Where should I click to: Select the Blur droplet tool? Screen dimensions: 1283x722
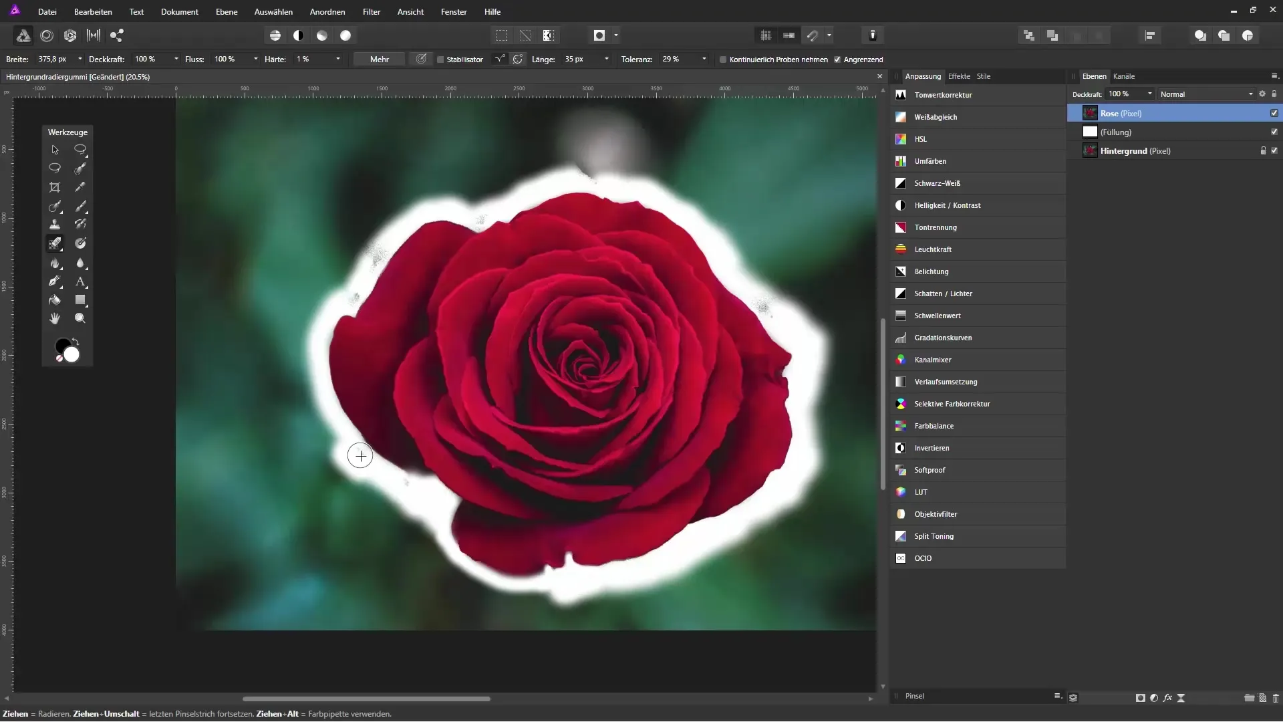point(80,263)
